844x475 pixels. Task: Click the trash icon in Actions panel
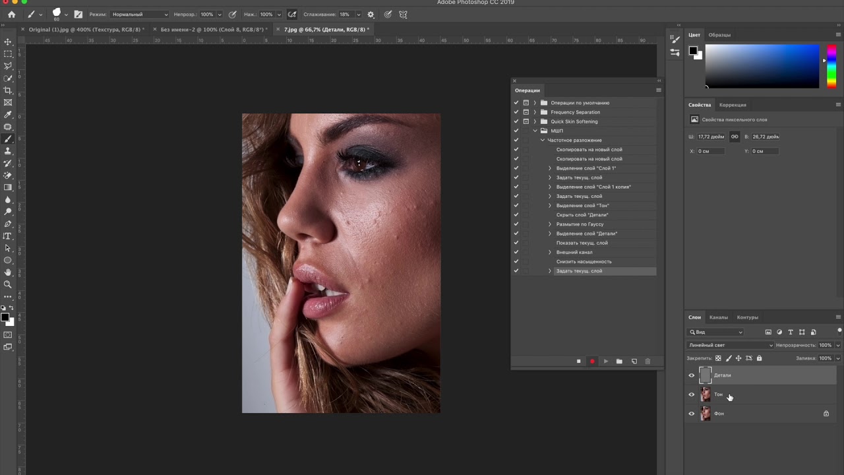point(648,361)
